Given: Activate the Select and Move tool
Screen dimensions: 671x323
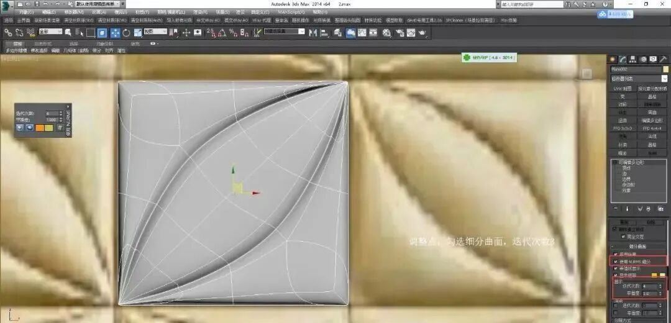Looking at the screenshot, I should coord(115,32).
